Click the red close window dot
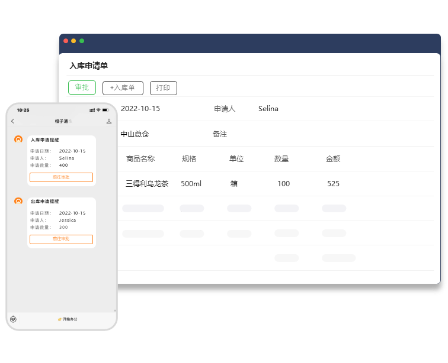The image size is (448, 363). coord(66,41)
